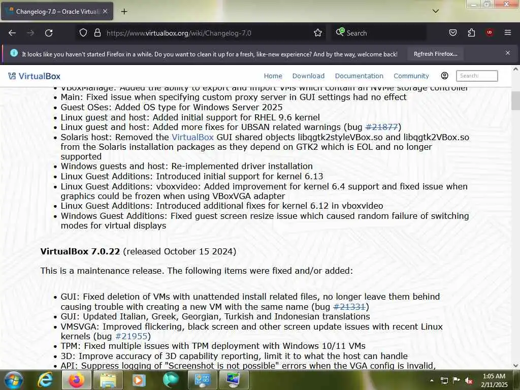520x390 pixels.
Task: Click 'Linux Guest Additions: Introduced initial support for kernel 6.13'
Action: point(191,176)
